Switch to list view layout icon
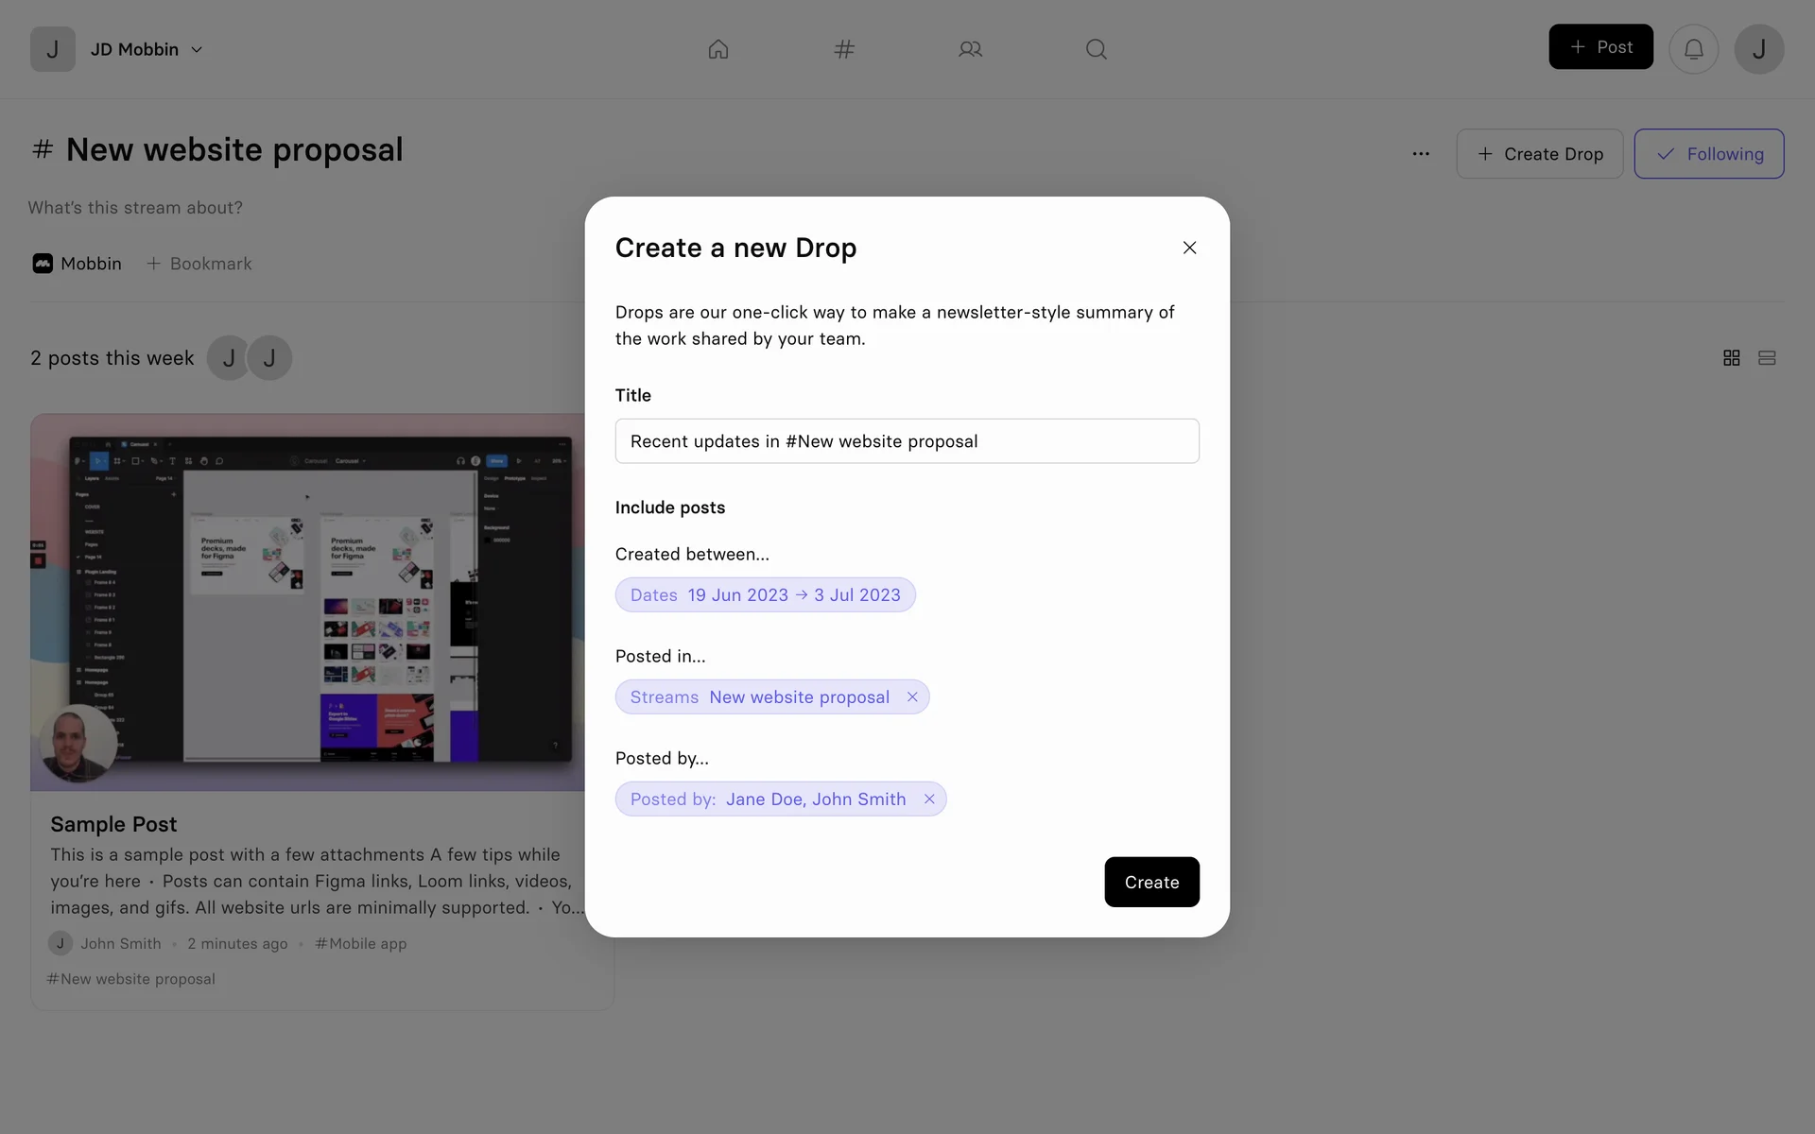 [x=1767, y=358]
